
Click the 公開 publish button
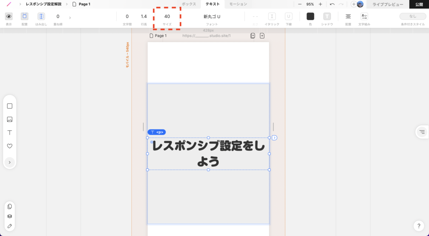pyautogui.click(x=419, y=4)
